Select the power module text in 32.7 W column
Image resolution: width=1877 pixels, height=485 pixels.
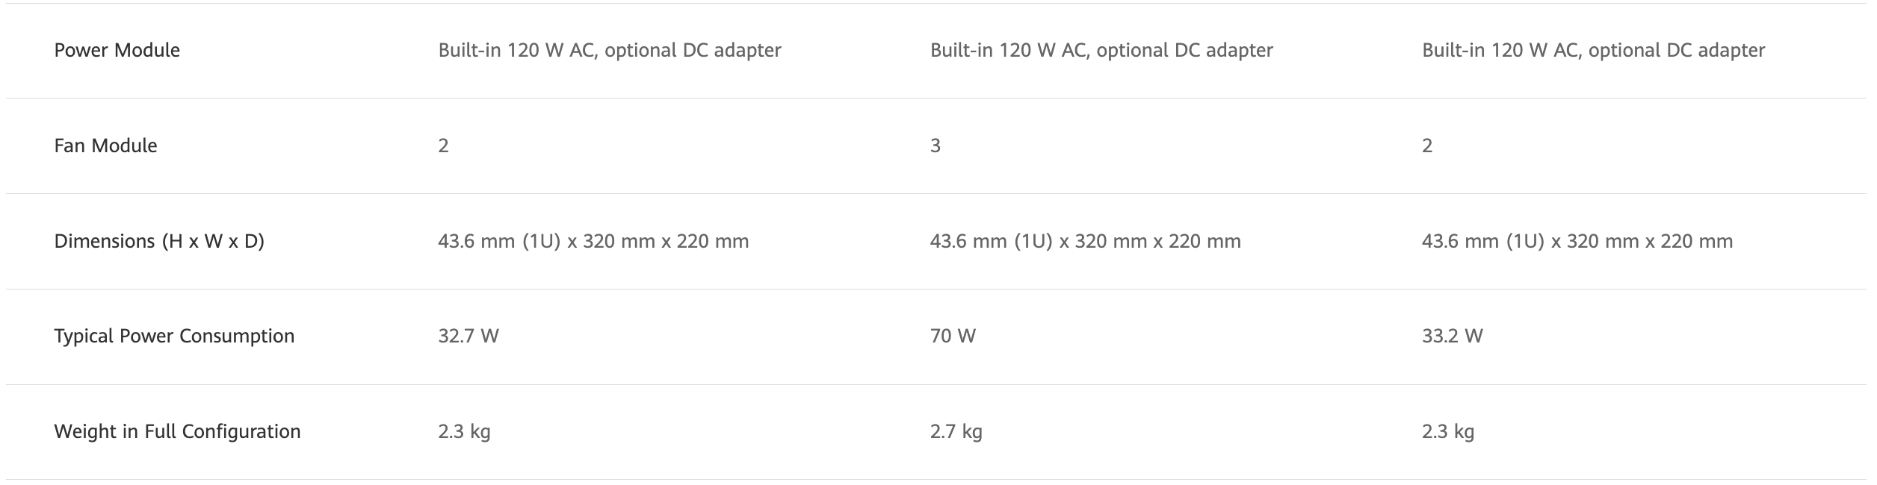pos(610,50)
